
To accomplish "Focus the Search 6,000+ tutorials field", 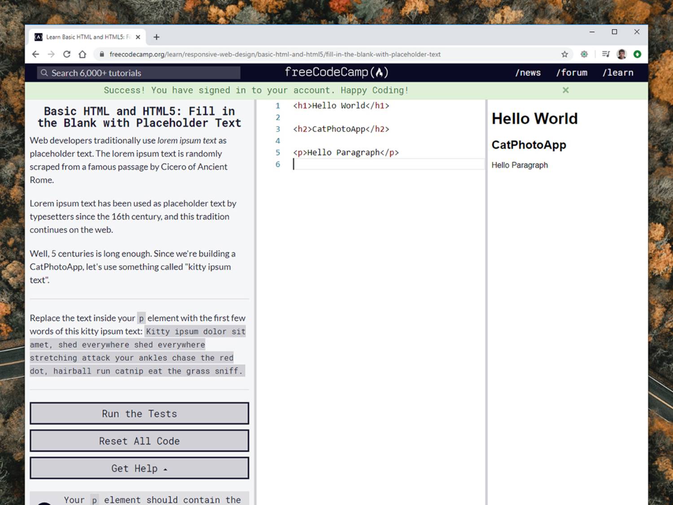I will tap(139, 73).
